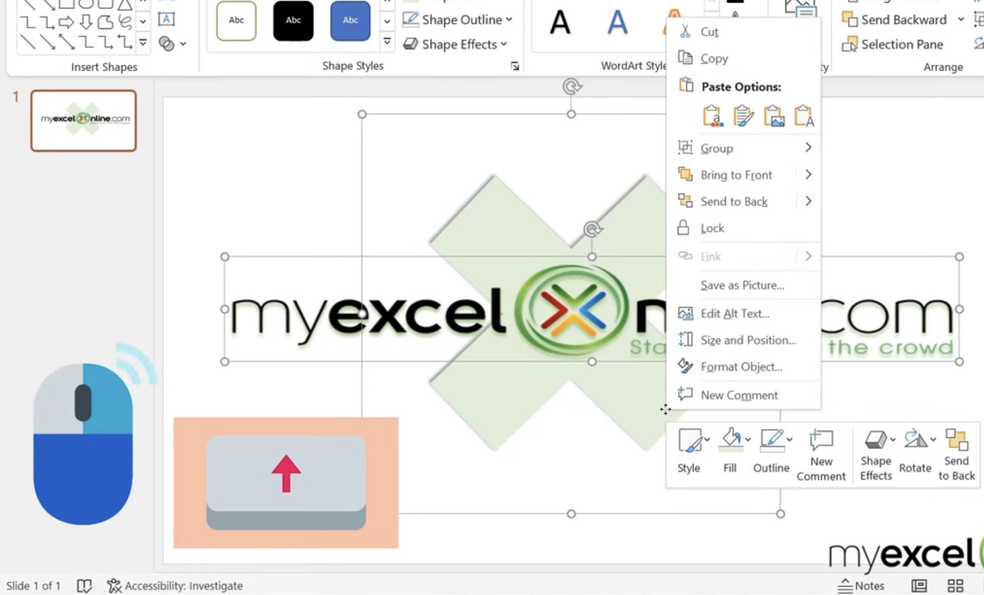
Task: Expand the shape styles gallery More arrow
Action: coord(387,42)
